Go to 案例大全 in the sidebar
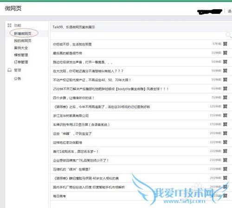232x208 pixels. point(21,48)
